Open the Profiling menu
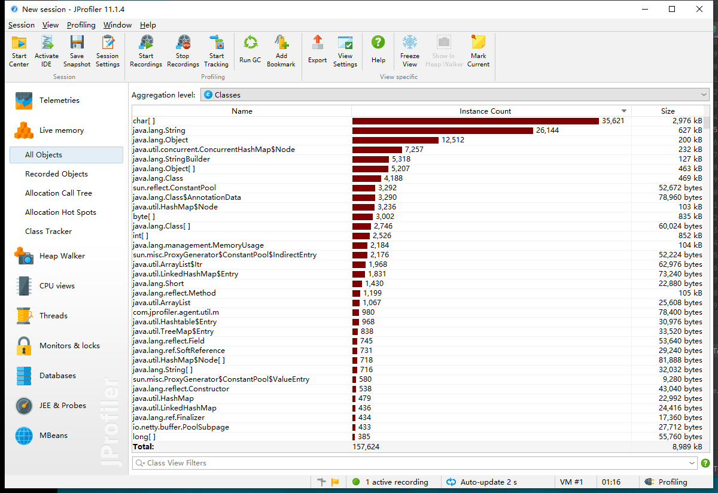Screen dimensions: 718x493 (x=81, y=25)
